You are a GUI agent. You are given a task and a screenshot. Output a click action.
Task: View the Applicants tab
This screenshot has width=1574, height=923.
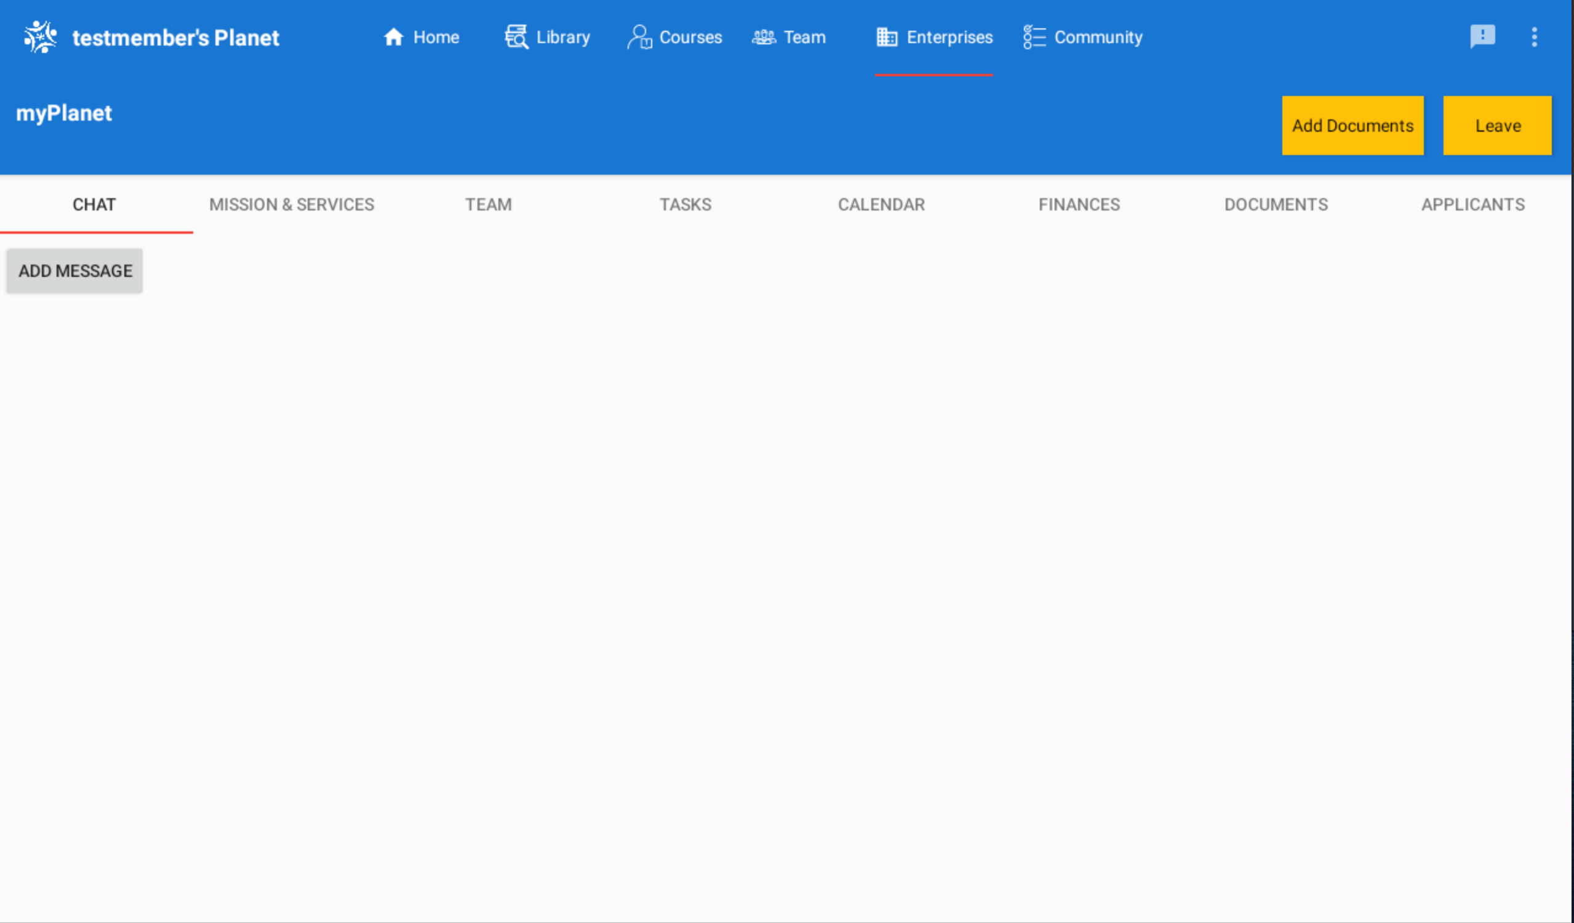click(x=1473, y=205)
